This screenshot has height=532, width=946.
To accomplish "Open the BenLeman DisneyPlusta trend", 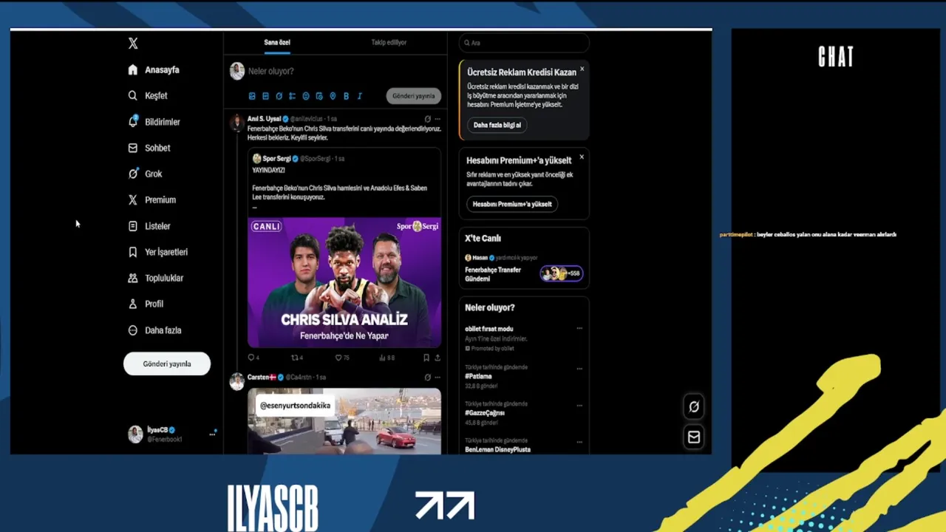I will tap(497, 449).
